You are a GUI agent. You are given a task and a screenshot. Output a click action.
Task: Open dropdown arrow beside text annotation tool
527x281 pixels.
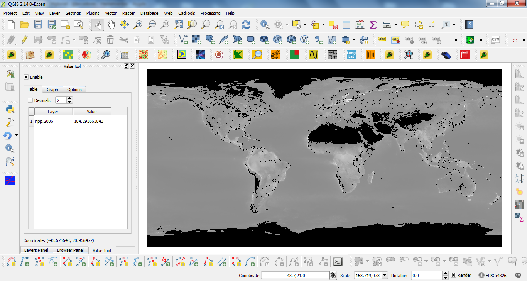[x=454, y=25]
